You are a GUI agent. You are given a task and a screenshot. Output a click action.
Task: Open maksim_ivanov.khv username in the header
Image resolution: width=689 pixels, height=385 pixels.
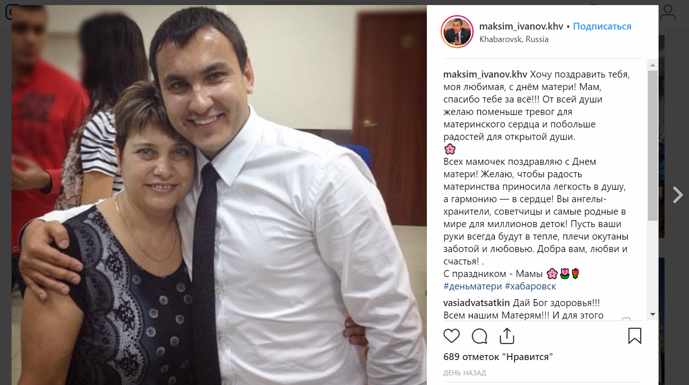[x=521, y=26]
